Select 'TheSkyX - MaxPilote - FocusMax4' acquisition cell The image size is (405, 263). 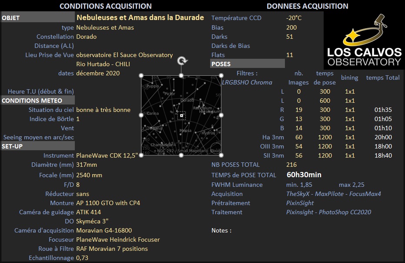click(x=334, y=194)
